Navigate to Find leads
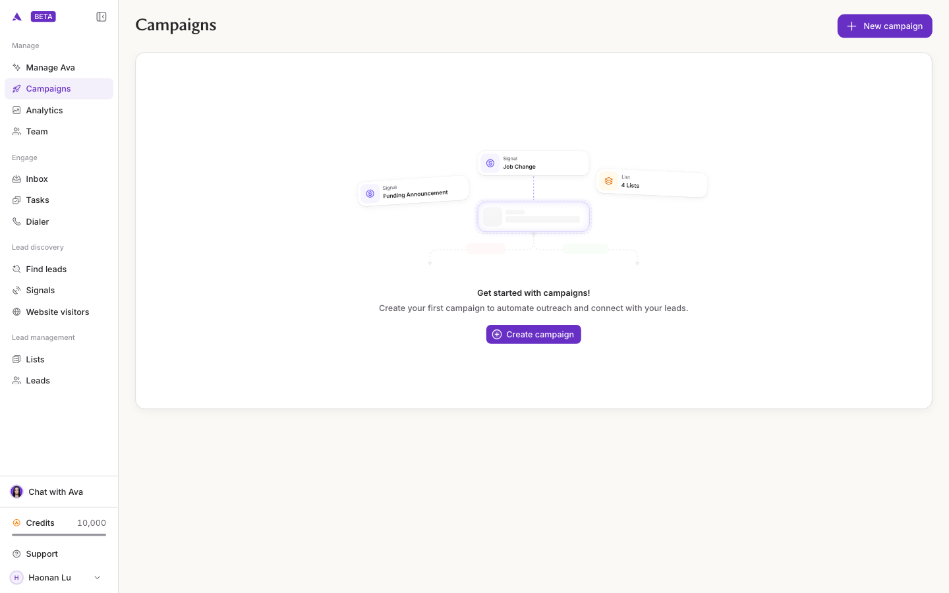Image resolution: width=949 pixels, height=593 pixels. [59, 269]
